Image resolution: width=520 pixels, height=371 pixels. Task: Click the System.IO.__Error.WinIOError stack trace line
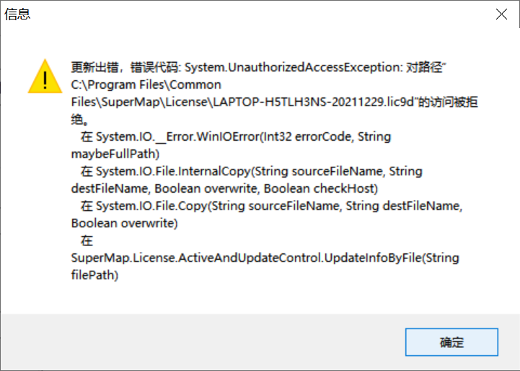pos(236,136)
